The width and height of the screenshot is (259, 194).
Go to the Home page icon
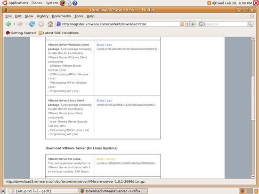50,24
